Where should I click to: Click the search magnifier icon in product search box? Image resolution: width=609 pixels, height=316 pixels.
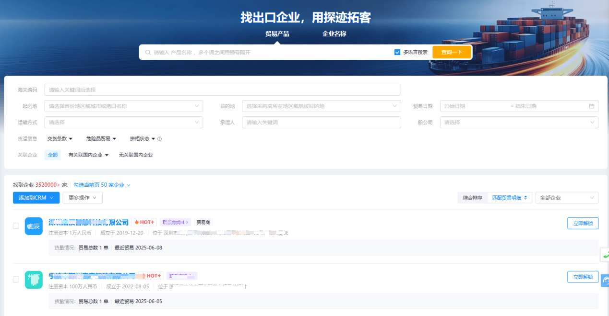point(148,52)
